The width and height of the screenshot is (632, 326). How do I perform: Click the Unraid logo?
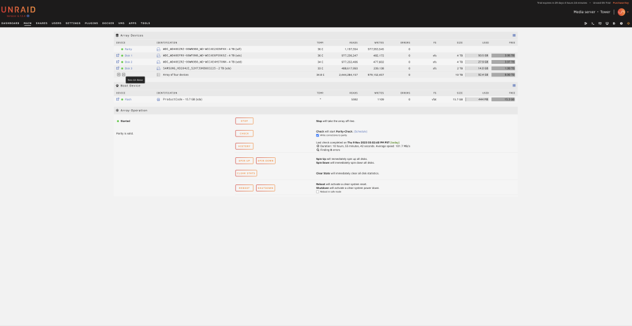(x=18, y=9)
